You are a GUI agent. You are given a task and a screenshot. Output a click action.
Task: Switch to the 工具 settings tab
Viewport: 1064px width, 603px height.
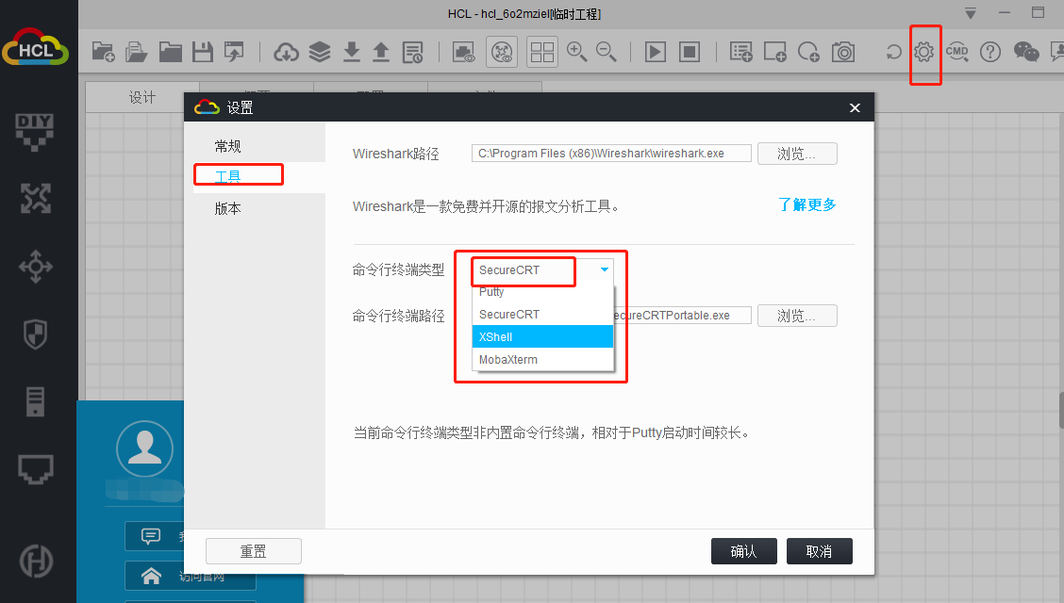pyautogui.click(x=228, y=177)
